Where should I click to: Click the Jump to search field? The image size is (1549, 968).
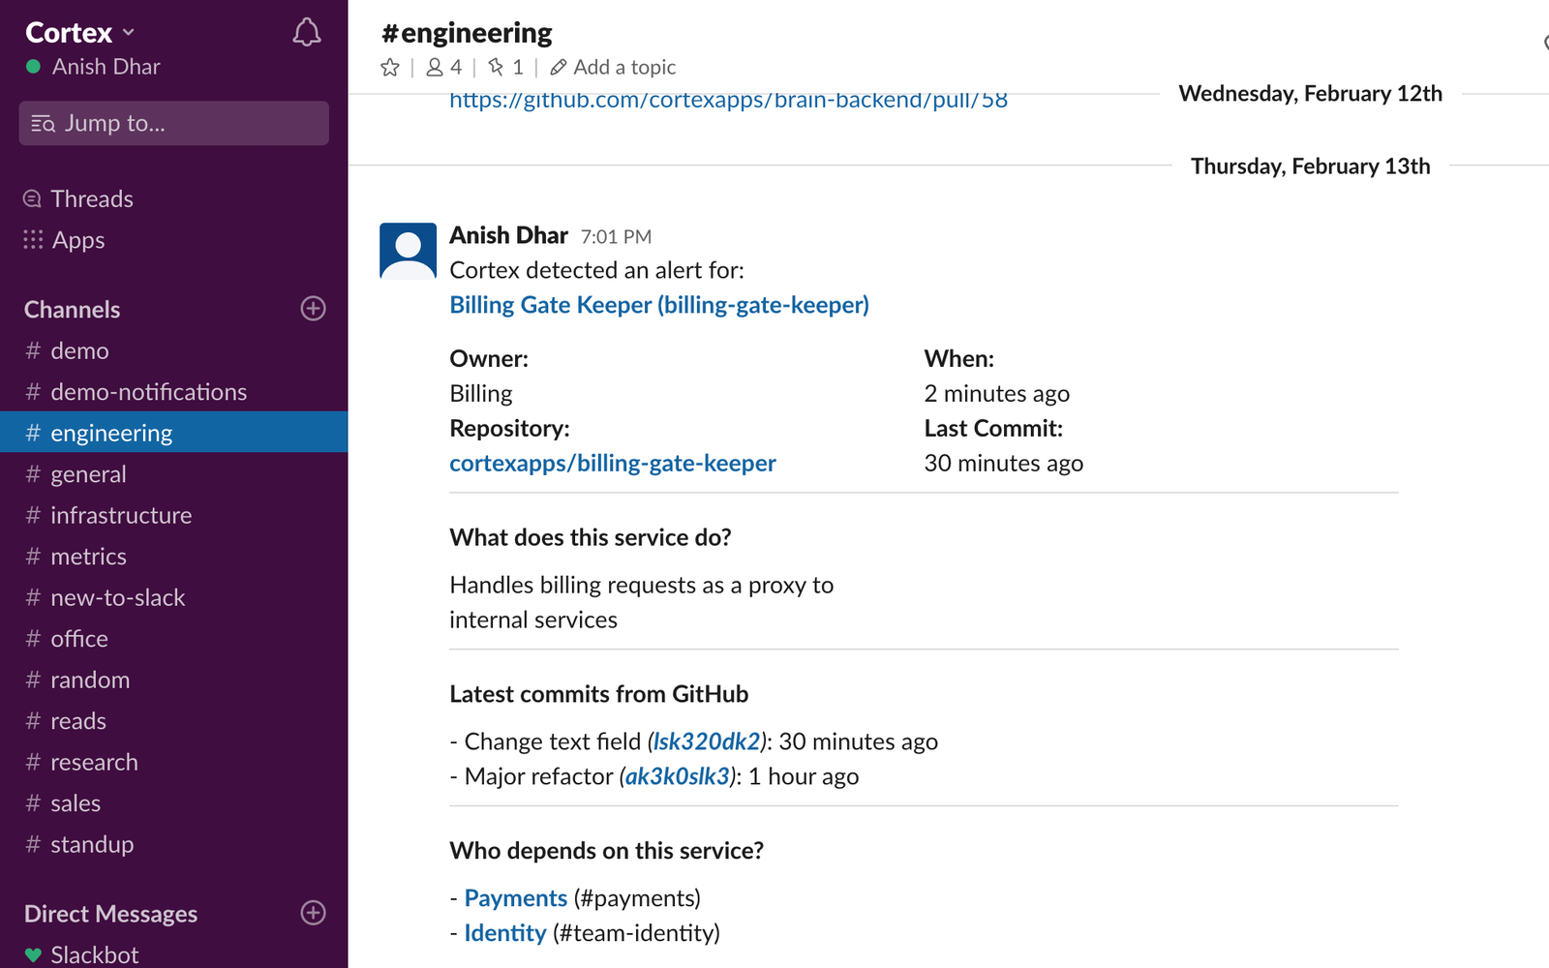(174, 123)
